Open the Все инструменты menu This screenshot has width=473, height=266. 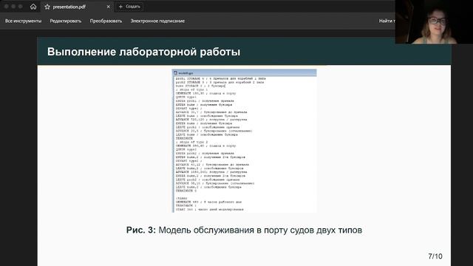tap(23, 21)
